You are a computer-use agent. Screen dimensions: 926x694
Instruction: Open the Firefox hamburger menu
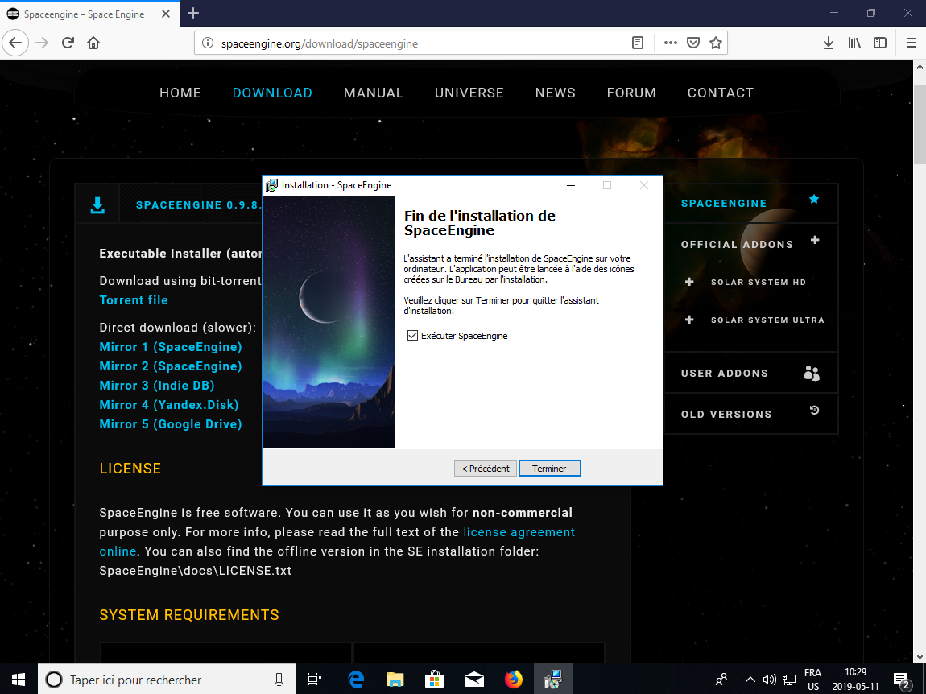point(912,43)
